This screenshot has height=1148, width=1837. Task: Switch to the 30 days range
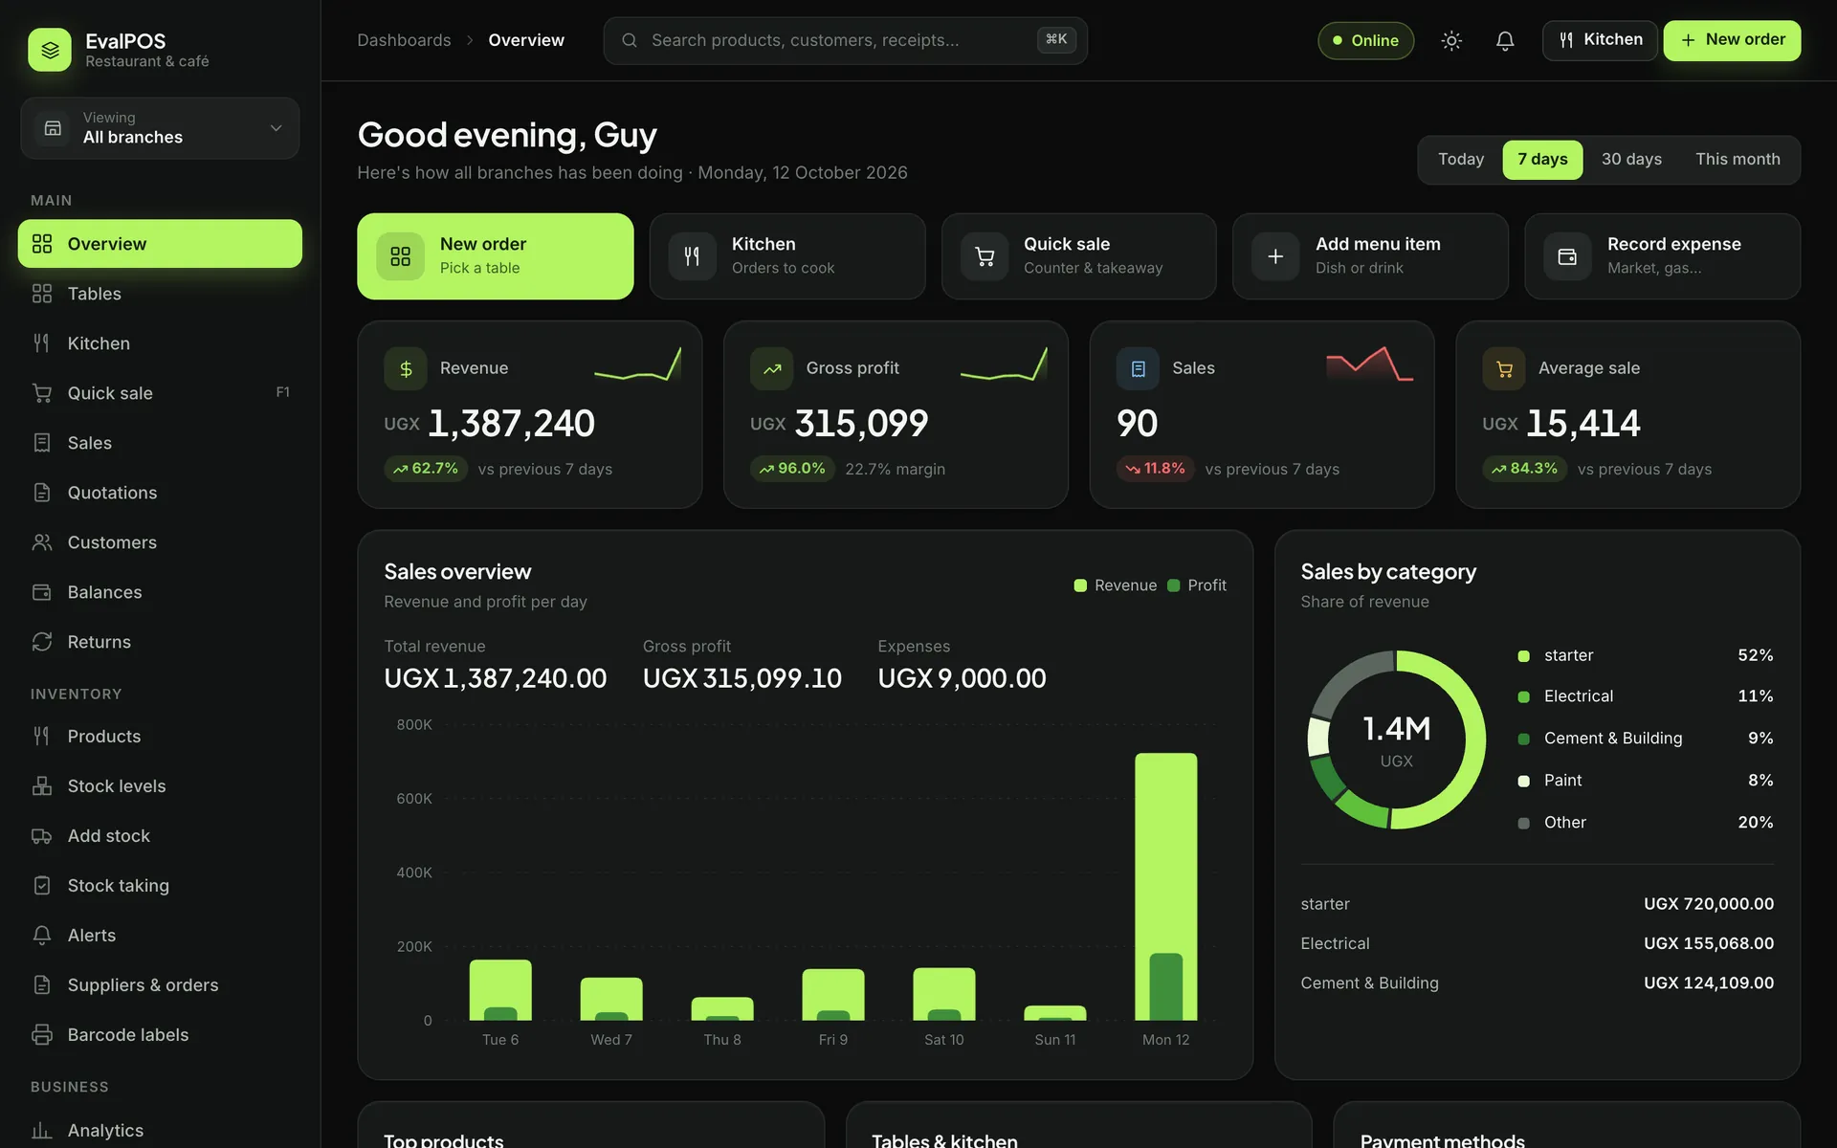click(1631, 160)
